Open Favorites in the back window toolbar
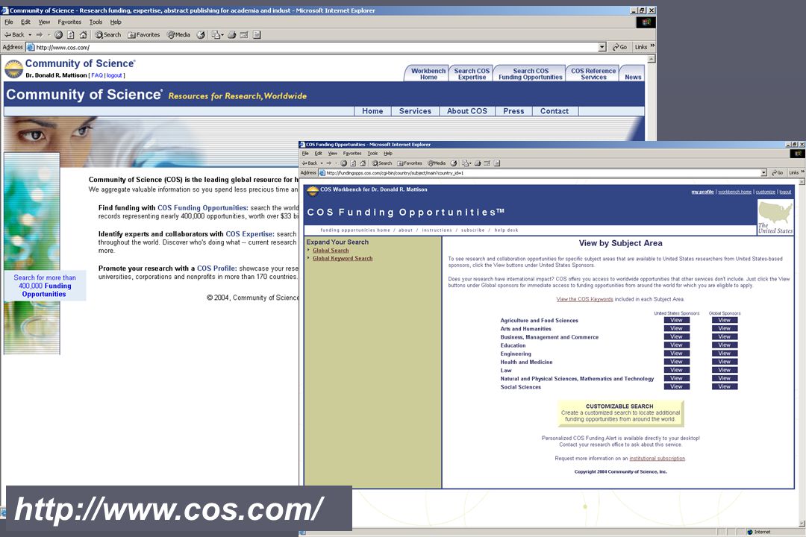The width and height of the screenshot is (806, 537). (x=144, y=35)
